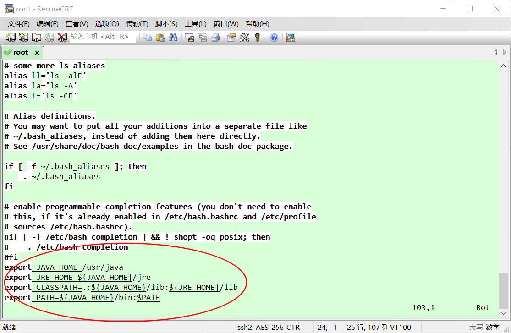Click the Keymap Editor toolbar icon
Viewport: 511px width, 333px height.
(245, 38)
